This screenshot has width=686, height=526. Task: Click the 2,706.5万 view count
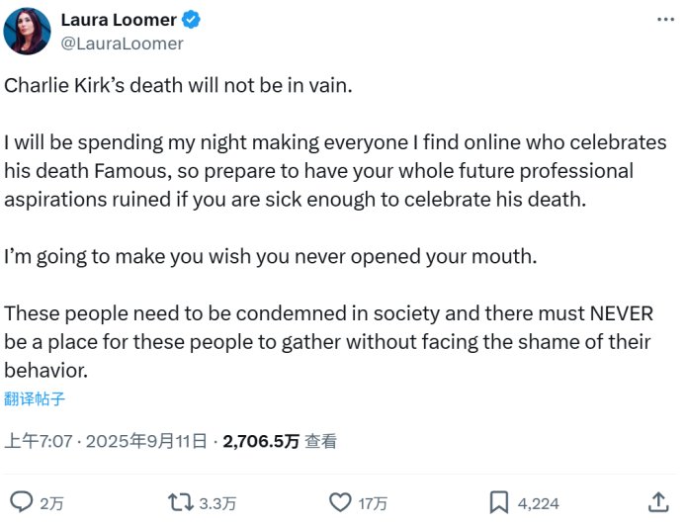coord(262,442)
